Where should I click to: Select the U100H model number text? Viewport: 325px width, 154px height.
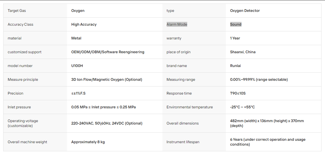77,66
